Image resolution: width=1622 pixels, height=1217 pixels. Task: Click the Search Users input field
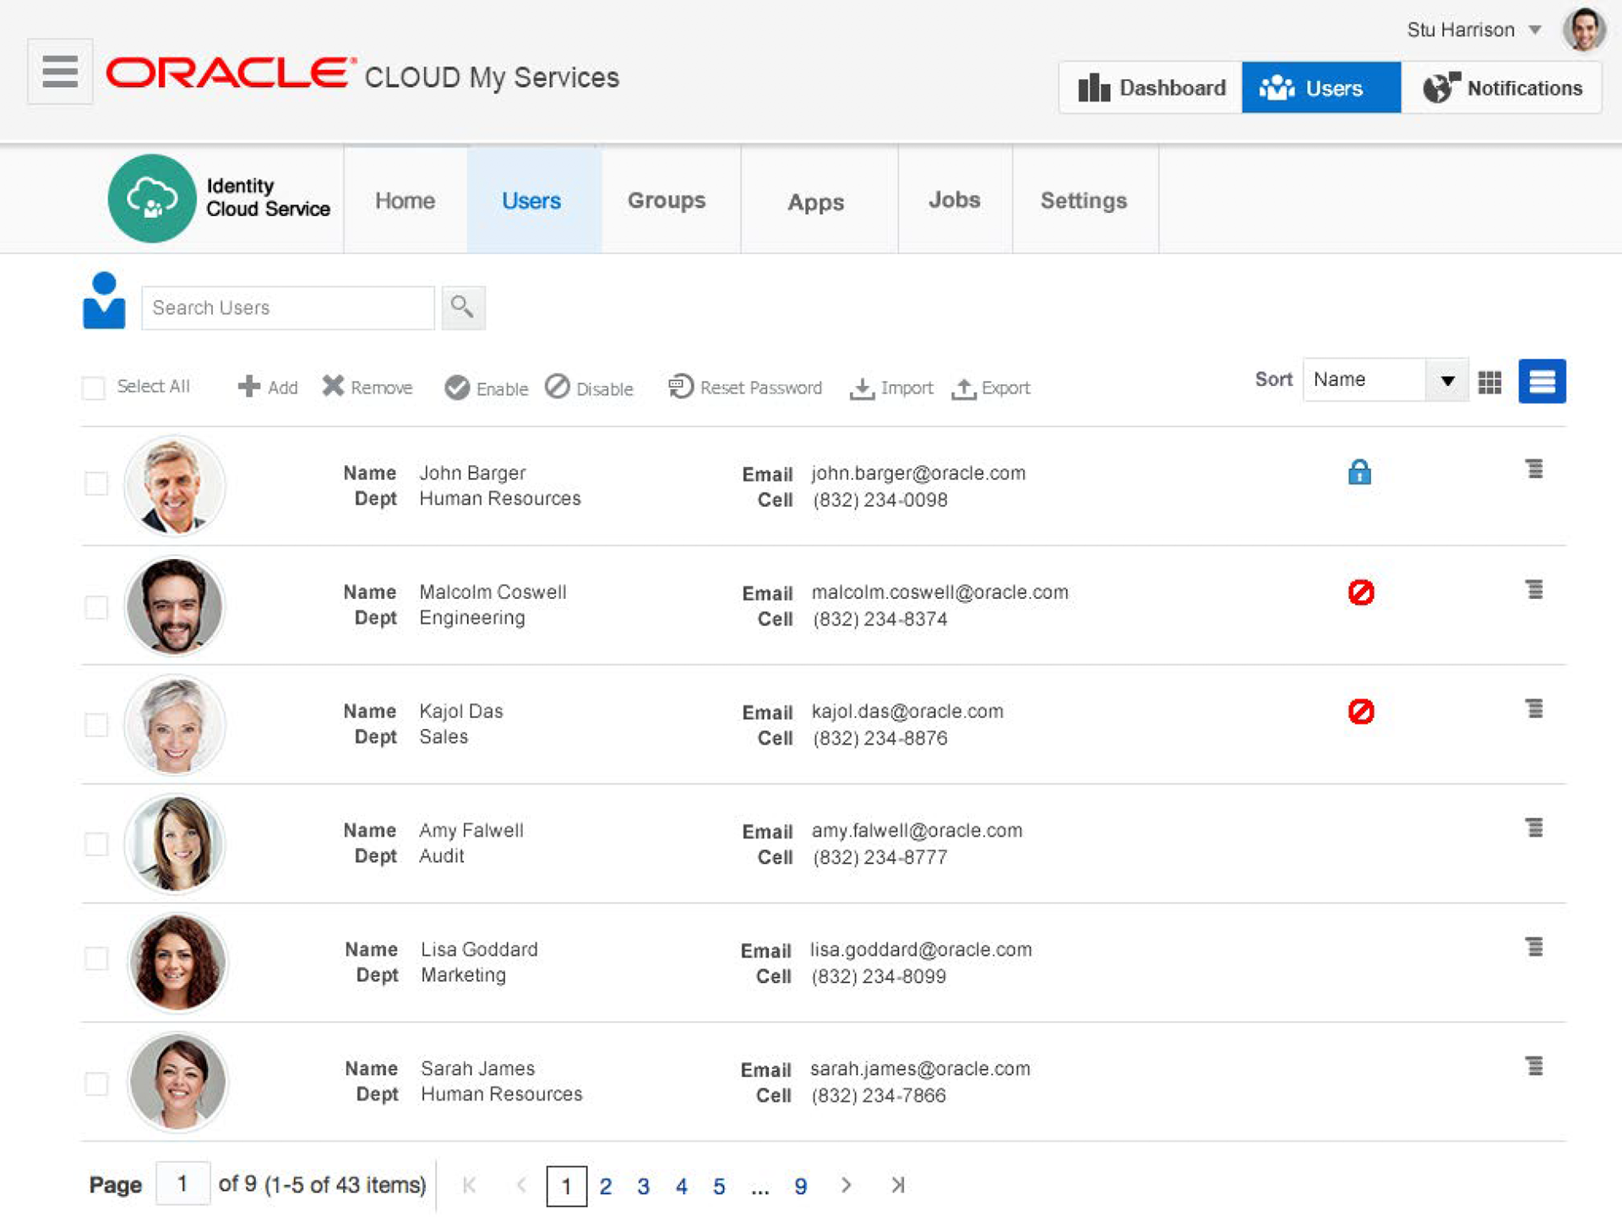[288, 307]
